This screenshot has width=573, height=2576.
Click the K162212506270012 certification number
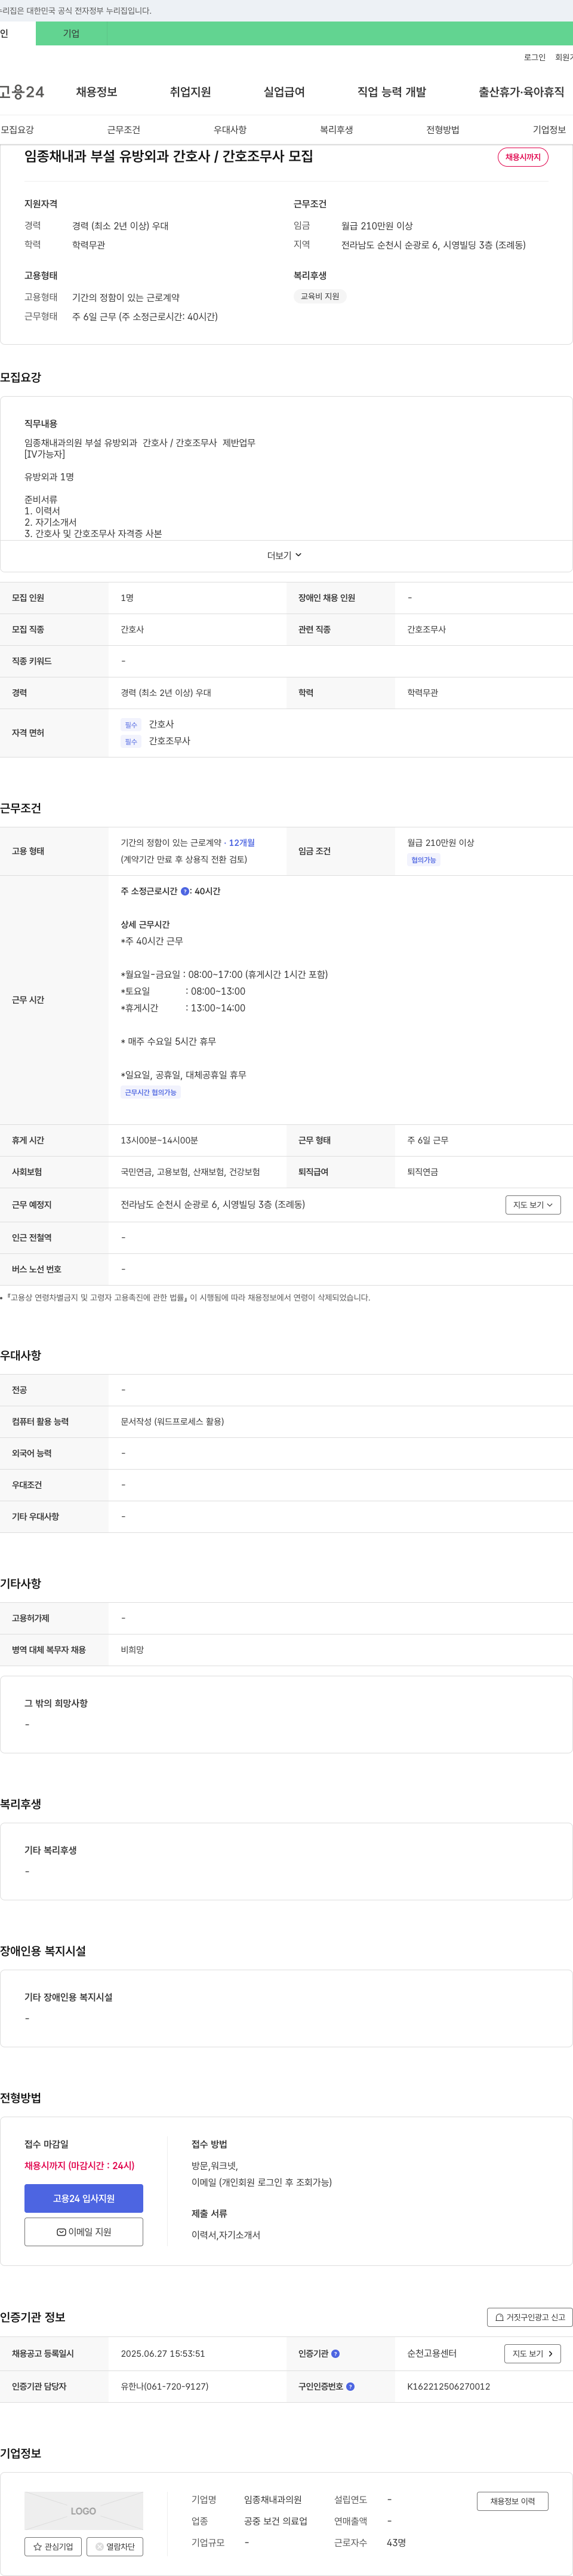448,2386
